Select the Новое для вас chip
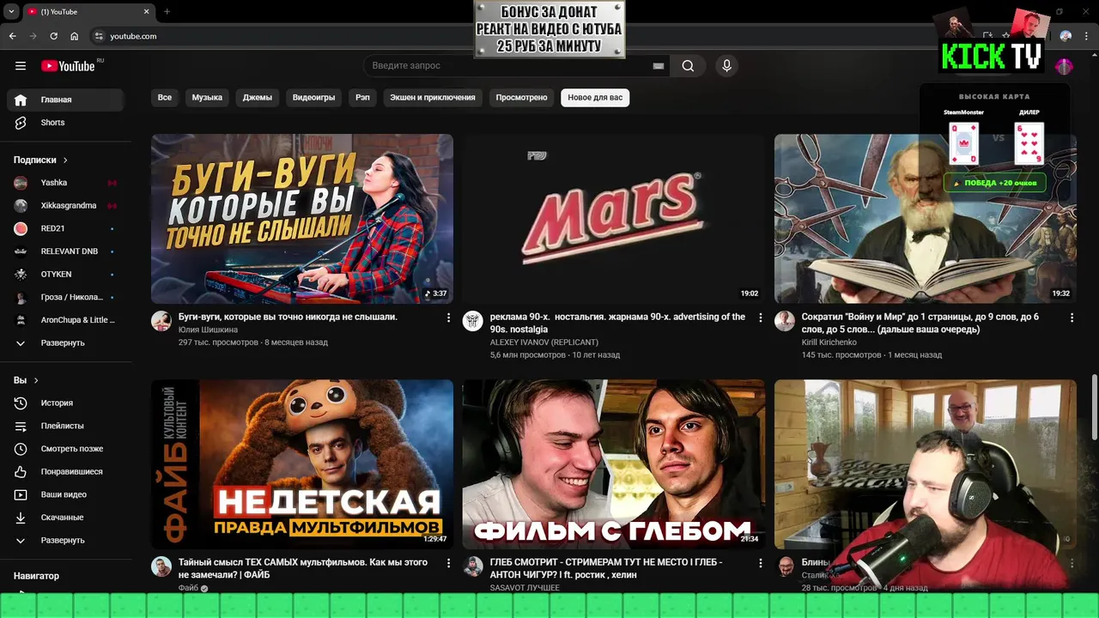Image resolution: width=1099 pixels, height=618 pixels. 595,98
